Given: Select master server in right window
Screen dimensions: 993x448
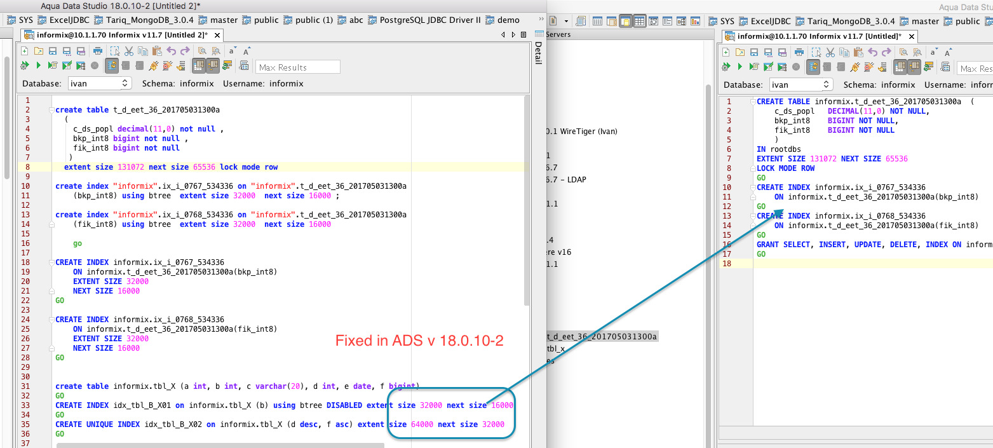Looking at the screenshot, I should (x=919, y=21).
